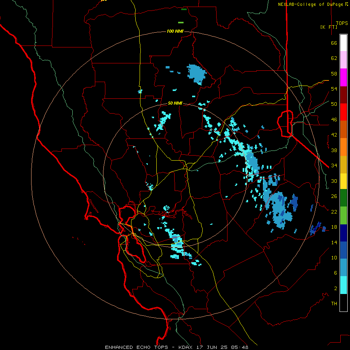Click the "K FT" units label
This screenshot has height=350, width=350.
pos(329,27)
